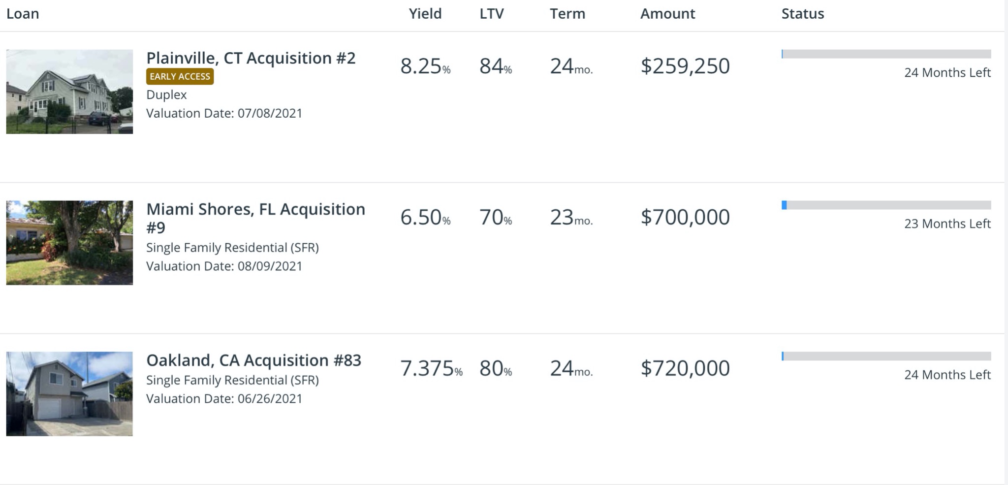1008x485 pixels.
Task: Click the Oakland loan funding progress bar
Action: (x=886, y=356)
